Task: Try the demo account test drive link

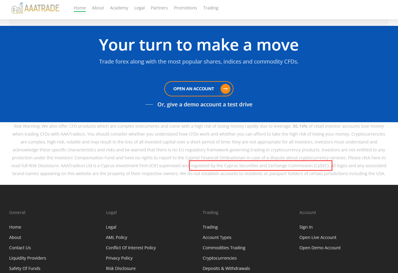Action: click(205, 105)
